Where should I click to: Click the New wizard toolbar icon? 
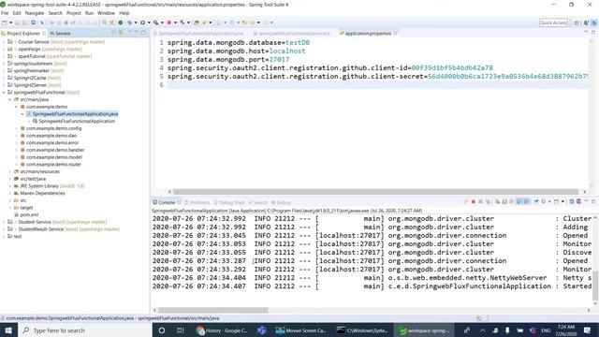[x=4, y=22]
